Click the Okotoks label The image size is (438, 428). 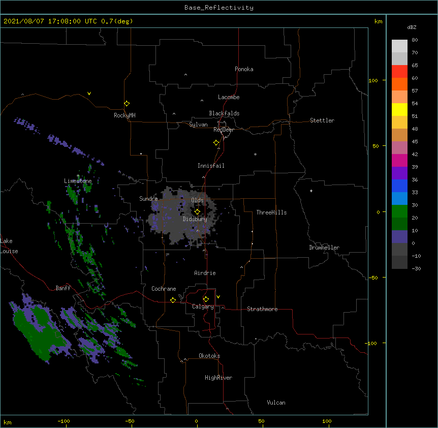pyautogui.click(x=209, y=356)
